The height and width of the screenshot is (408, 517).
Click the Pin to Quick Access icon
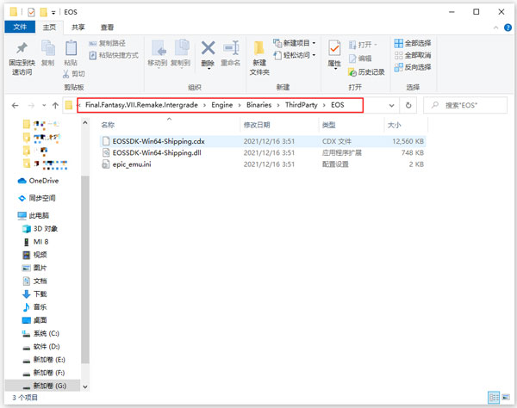click(22, 49)
